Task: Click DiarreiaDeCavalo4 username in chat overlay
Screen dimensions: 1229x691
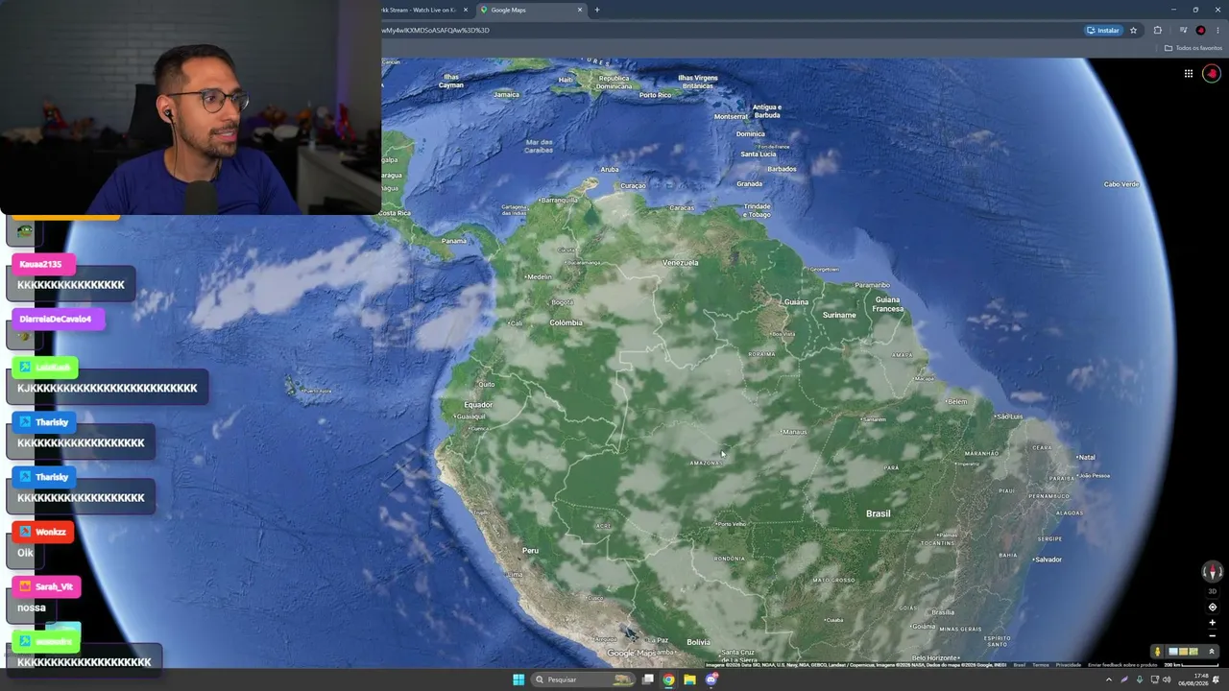Action: tap(56, 319)
